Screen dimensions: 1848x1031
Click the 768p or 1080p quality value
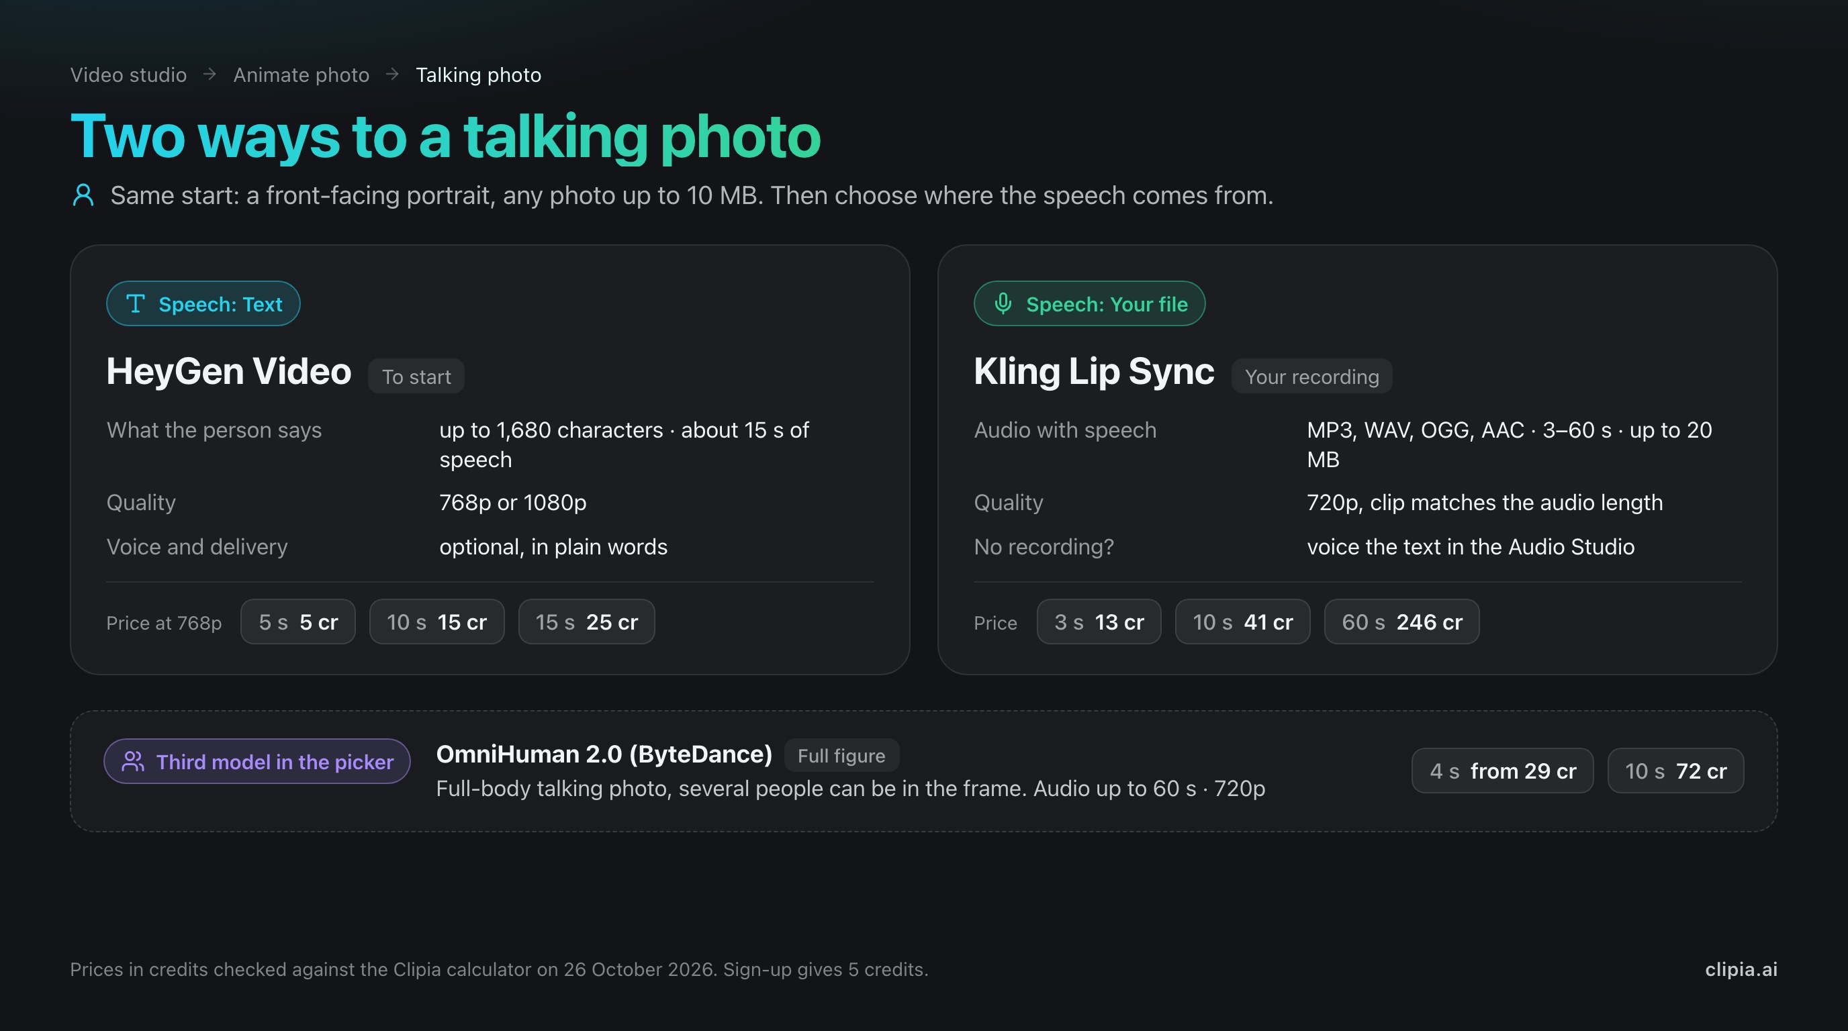513,503
